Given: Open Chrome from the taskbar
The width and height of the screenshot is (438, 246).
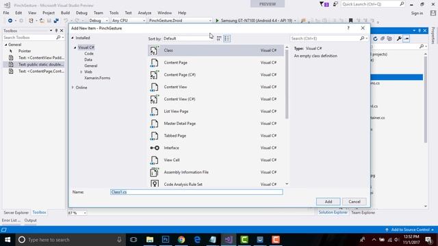Looking at the screenshot, I should point(181,240).
